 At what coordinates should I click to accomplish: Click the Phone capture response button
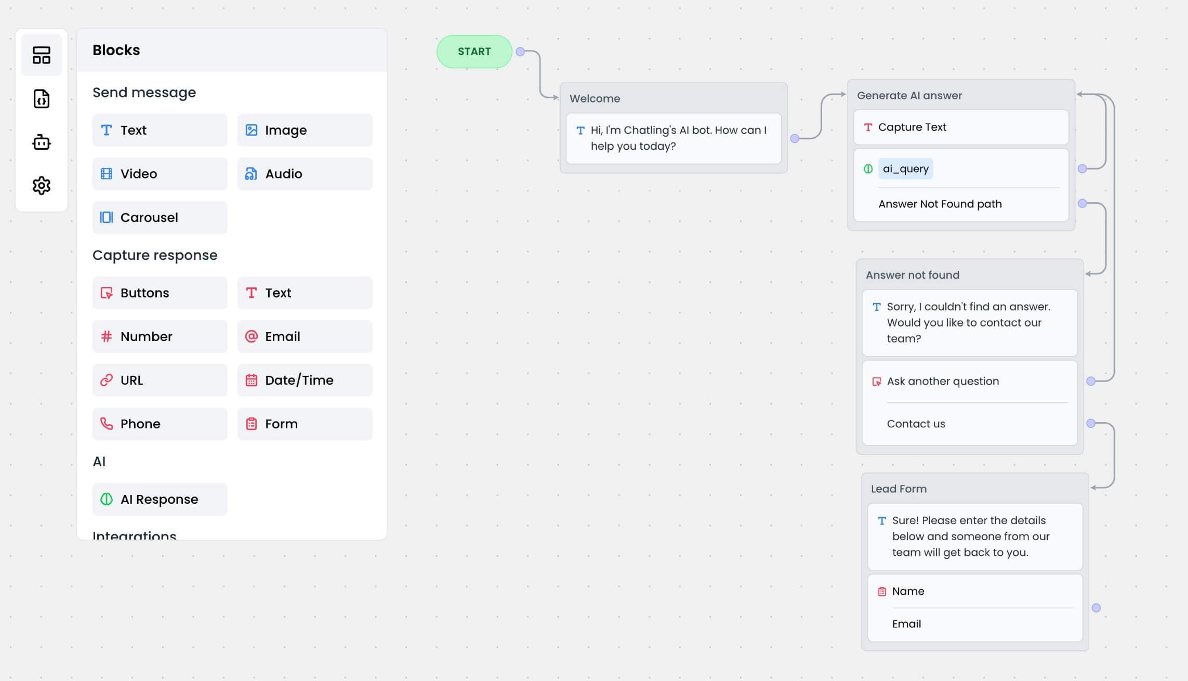(x=159, y=425)
